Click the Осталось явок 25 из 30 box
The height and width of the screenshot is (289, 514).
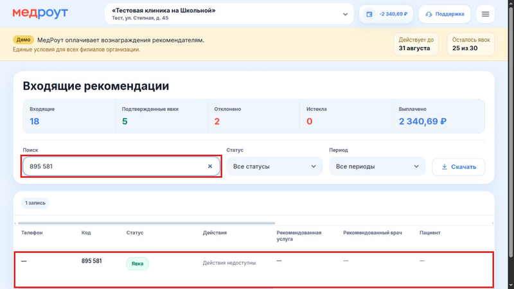coord(471,44)
